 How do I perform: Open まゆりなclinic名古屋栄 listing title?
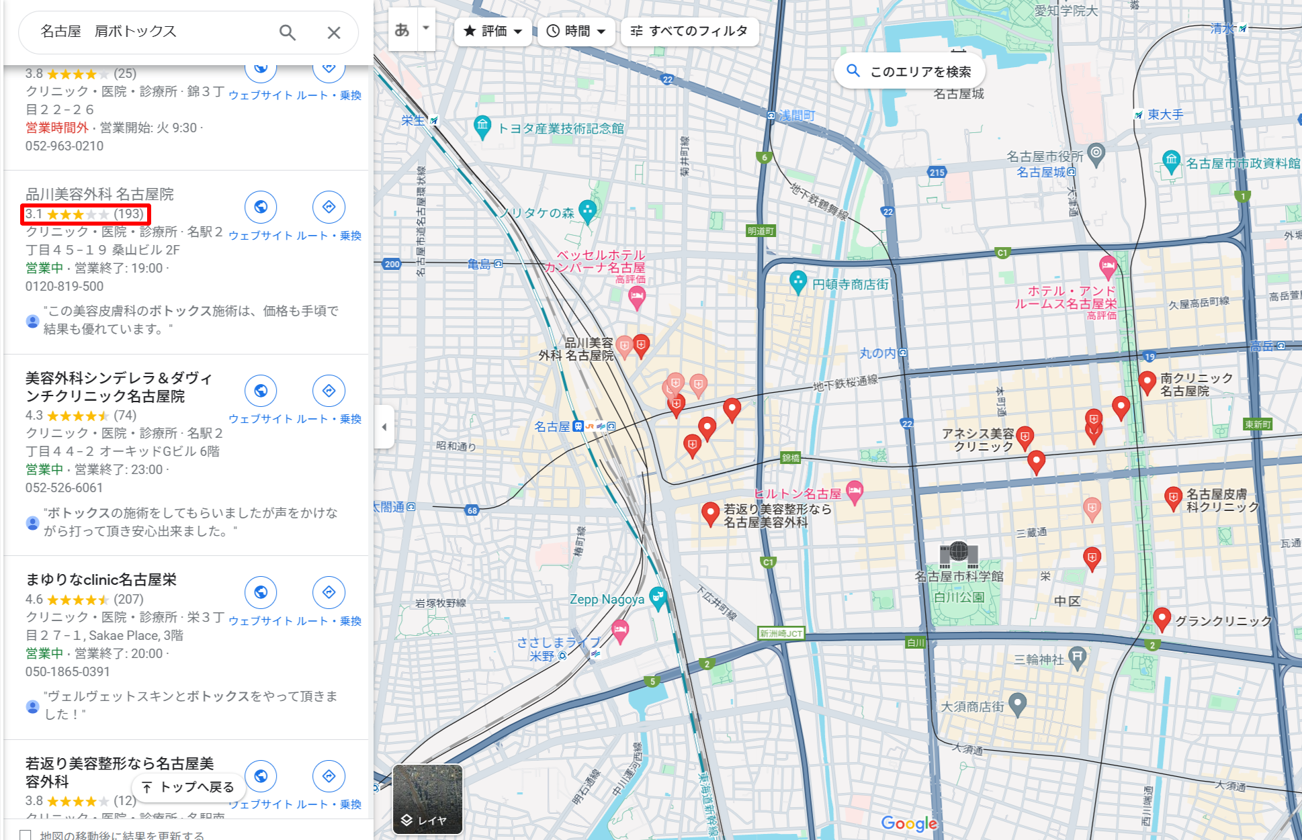coord(101,579)
